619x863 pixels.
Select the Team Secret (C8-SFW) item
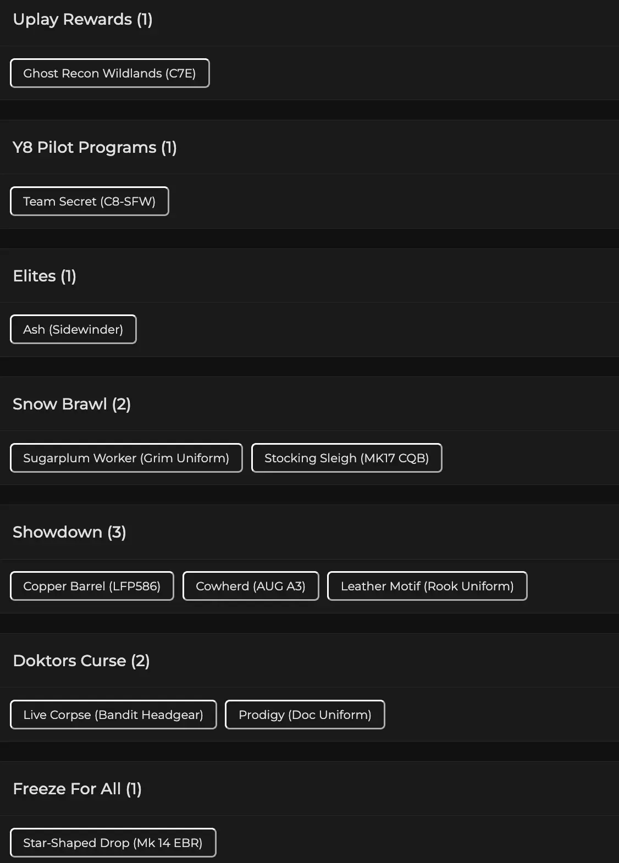click(89, 201)
